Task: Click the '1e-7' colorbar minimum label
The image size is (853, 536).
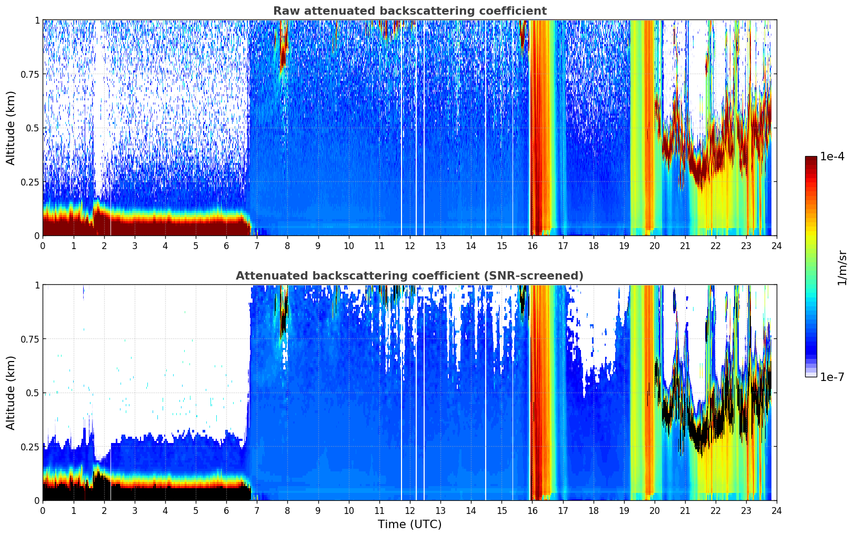Action: (832, 377)
